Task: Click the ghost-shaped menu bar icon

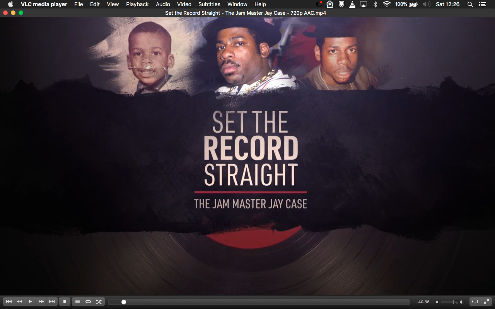Action: point(330,4)
